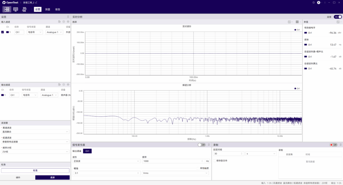The width and height of the screenshot is (343, 185).
Task: Open the hardware rack view icon
Action: pos(7,9)
